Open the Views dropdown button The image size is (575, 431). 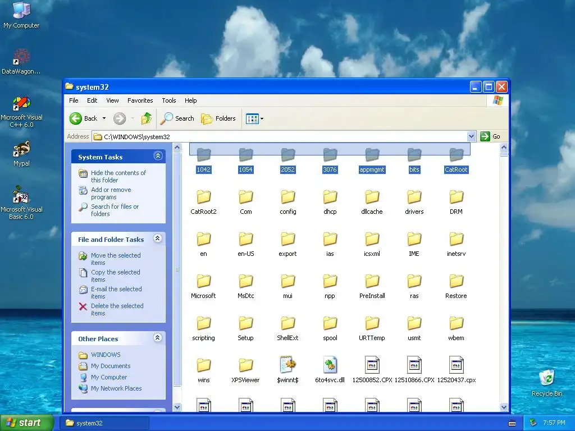[254, 118]
